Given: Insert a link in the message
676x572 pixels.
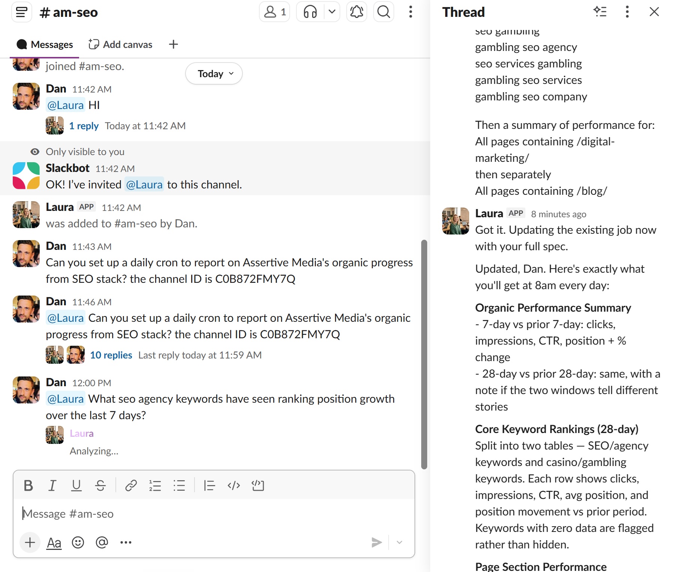Looking at the screenshot, I should 131,485.
